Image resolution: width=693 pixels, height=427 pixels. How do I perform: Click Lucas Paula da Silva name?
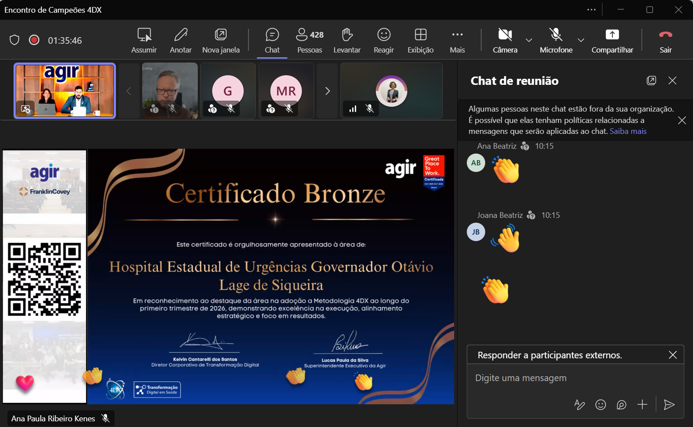tap(345, 360)
